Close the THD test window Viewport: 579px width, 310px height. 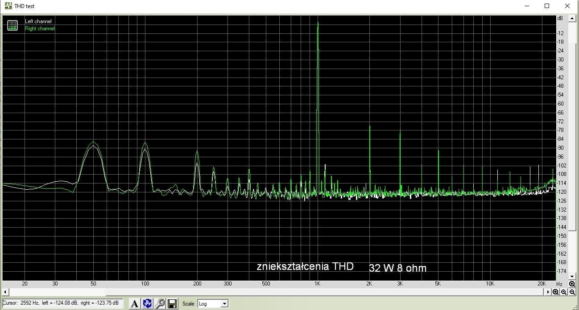click(567, 6)
